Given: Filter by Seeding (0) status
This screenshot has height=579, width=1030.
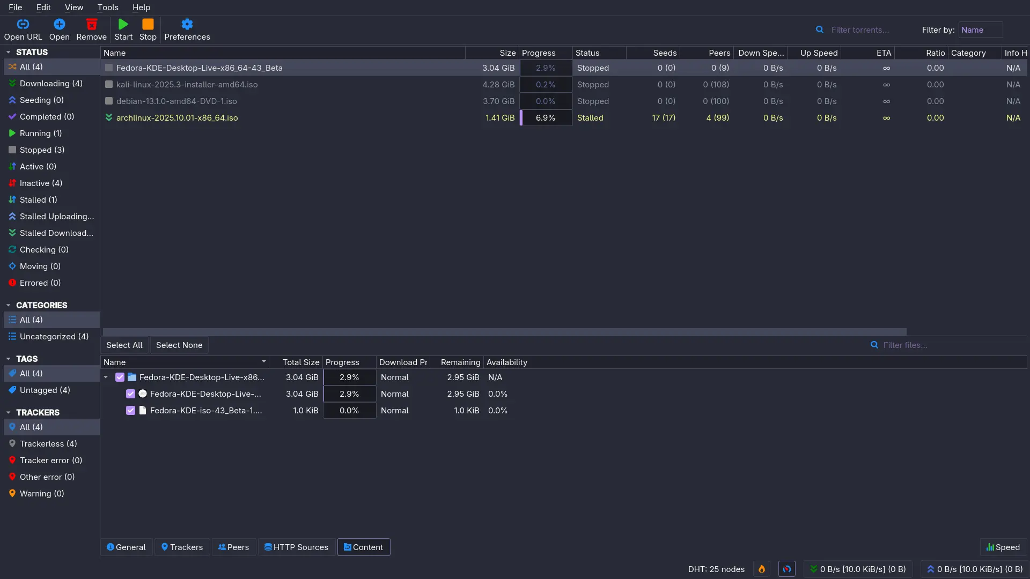Looking at the screenshot, I should coord(51,100).
